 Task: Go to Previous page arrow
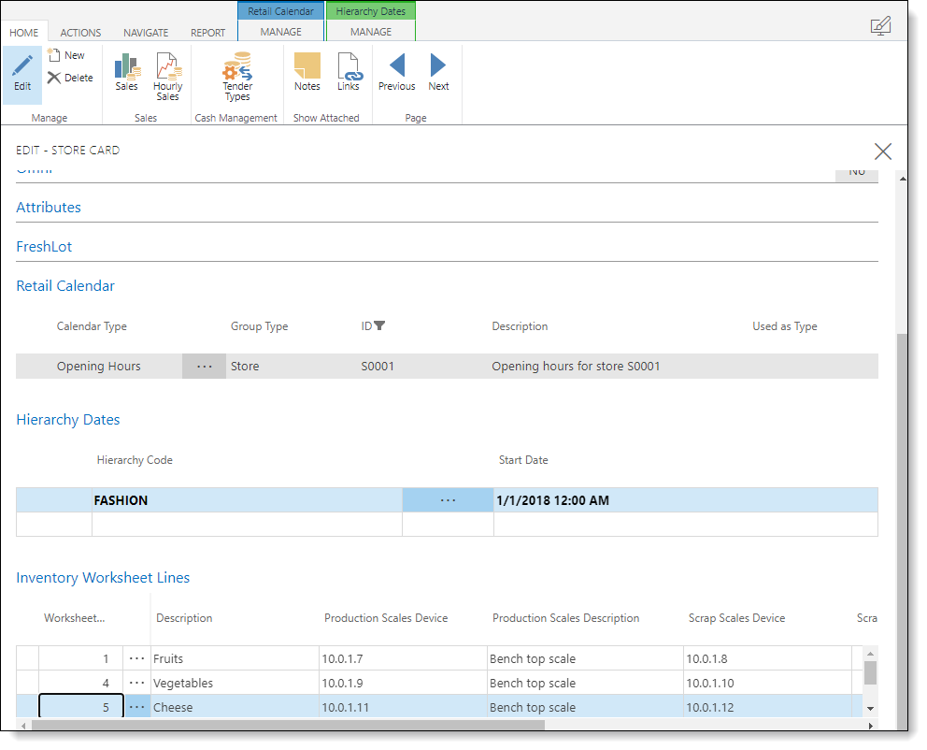[x=397, y=72]
